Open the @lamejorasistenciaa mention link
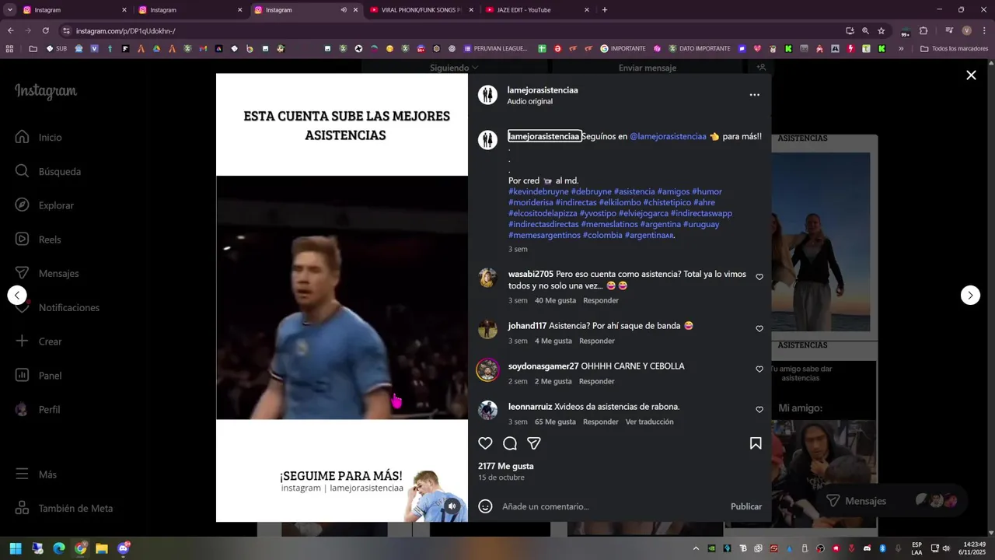 (668, 136)
